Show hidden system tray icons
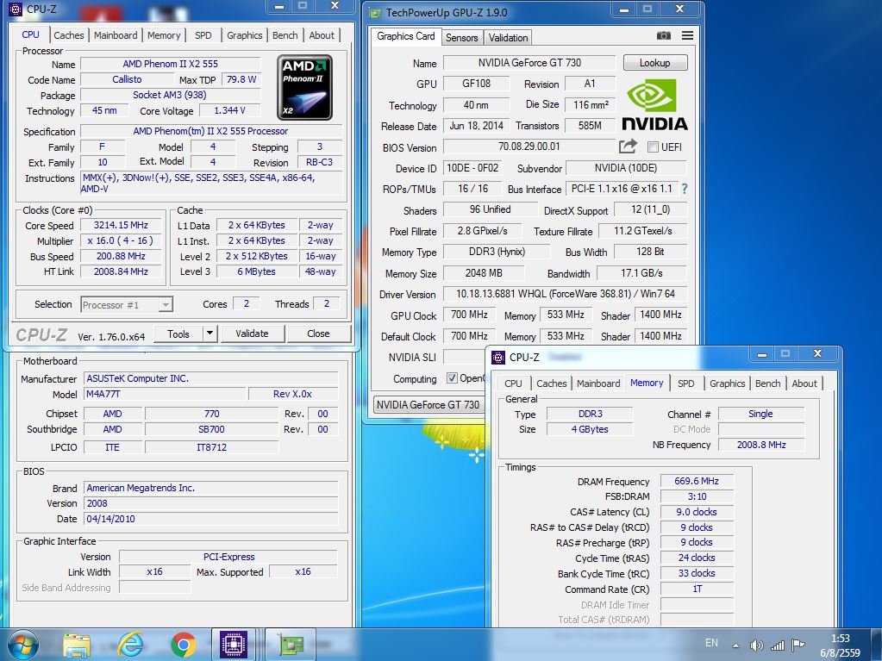 point(735,645)
